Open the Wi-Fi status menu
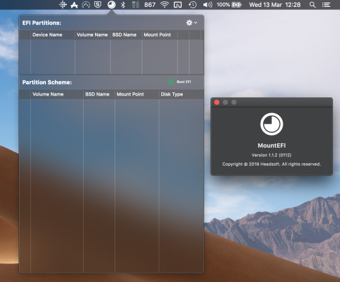This screenshot has width=340, height=282. pos(164,5)
